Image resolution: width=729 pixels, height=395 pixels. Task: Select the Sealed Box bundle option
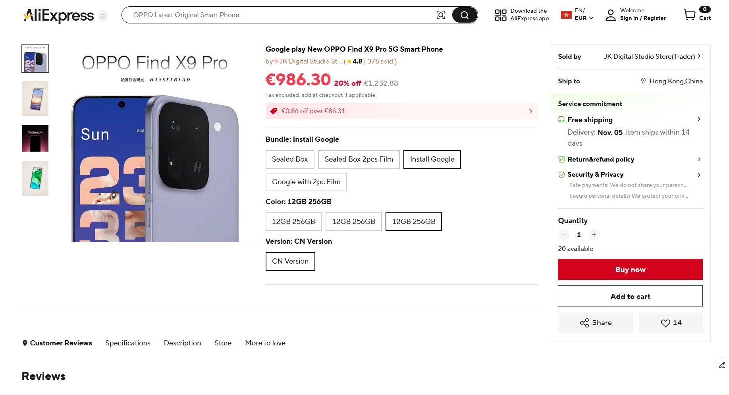pos(290,160)
